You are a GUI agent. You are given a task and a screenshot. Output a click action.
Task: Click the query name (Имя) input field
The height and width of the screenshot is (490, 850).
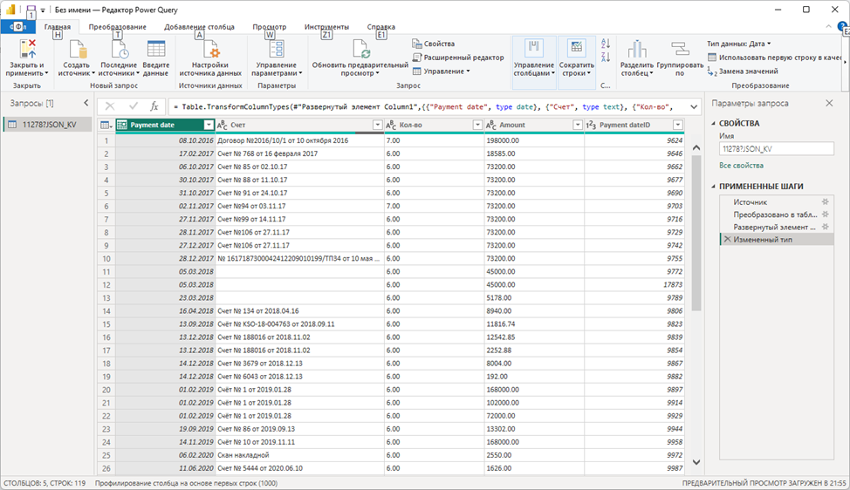pyautogui.click(x=777, y=149)
